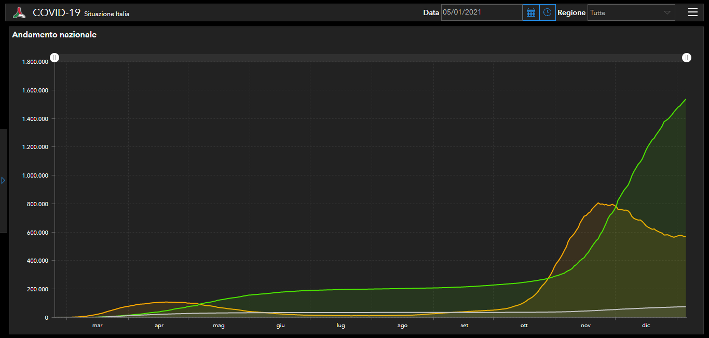Grab the right handle of the range slider
The height and width of the screenshot is (338, 709).
pyautogui.click(x=686, y=58)
